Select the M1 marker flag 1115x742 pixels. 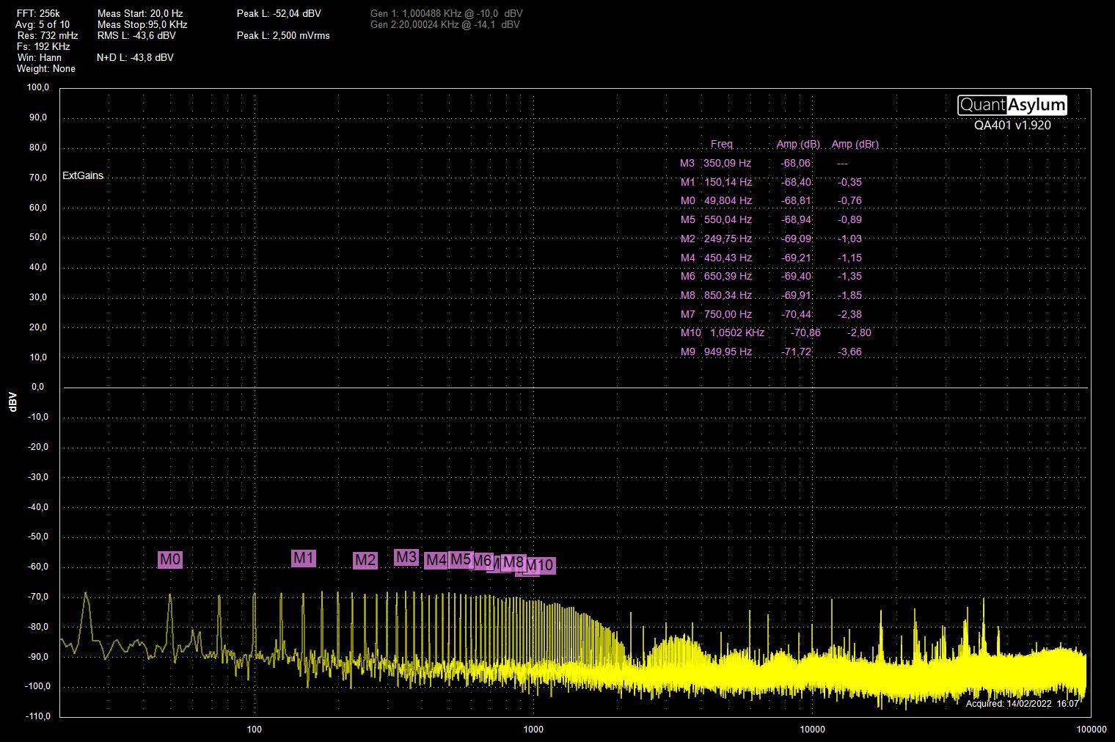(x=303, y=558)
